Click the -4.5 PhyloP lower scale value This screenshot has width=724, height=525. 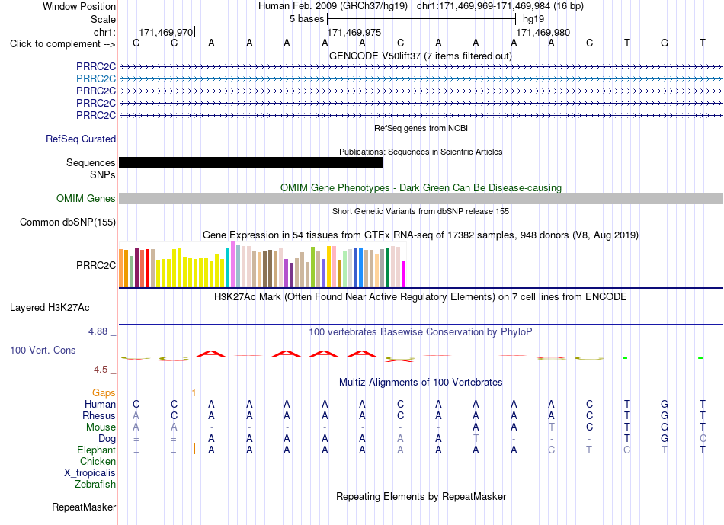[x=99, y=370]
